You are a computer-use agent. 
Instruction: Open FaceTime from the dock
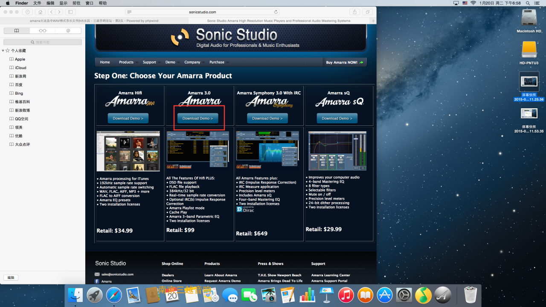(x=249, y=295)
